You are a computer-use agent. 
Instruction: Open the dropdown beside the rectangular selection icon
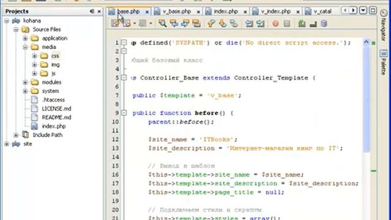tap(151, 23)
